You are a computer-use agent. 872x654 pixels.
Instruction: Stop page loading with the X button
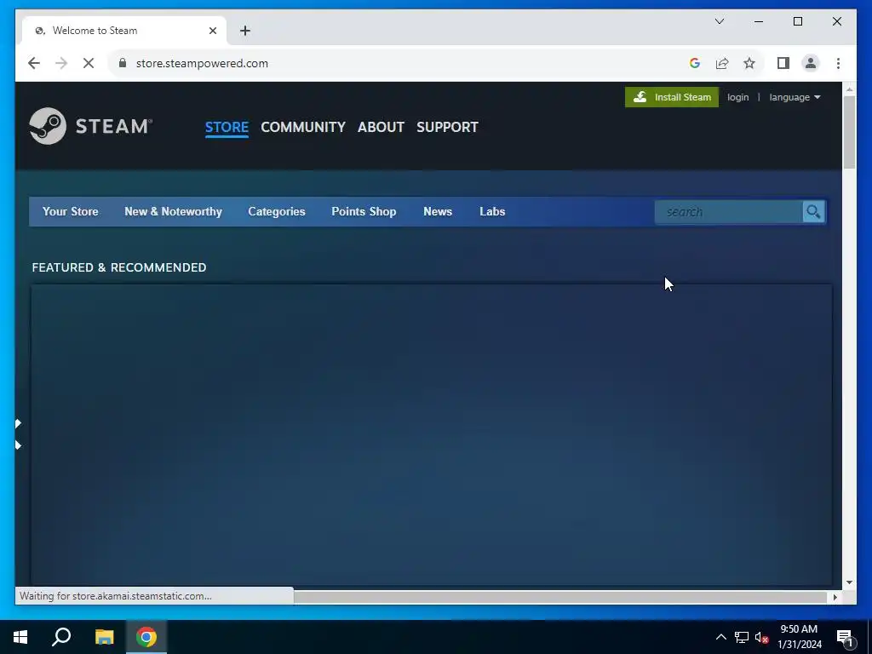click(89, 63)
